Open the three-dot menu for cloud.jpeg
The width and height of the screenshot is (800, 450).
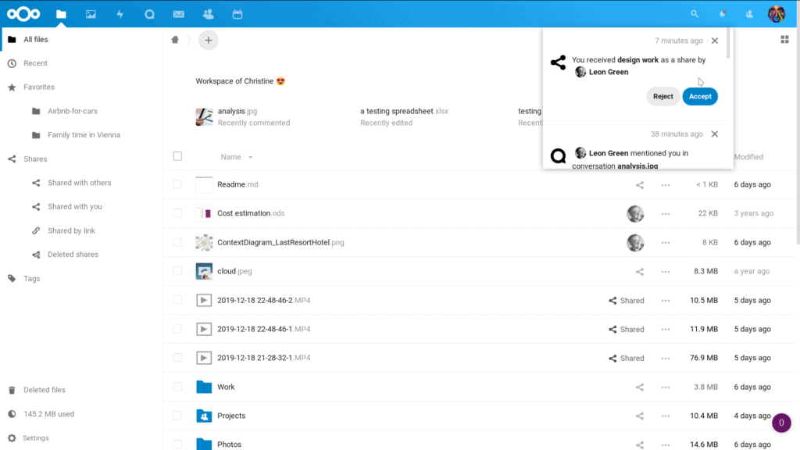point(666,271)
